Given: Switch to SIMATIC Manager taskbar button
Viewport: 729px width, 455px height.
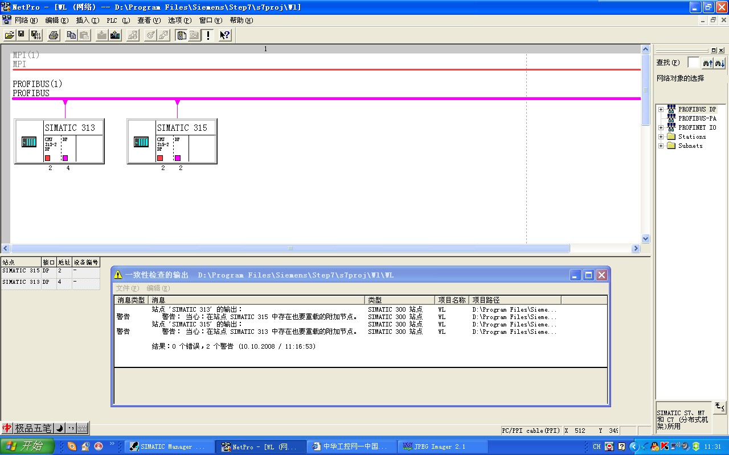Looking at the screenshot, I should 169,446.
